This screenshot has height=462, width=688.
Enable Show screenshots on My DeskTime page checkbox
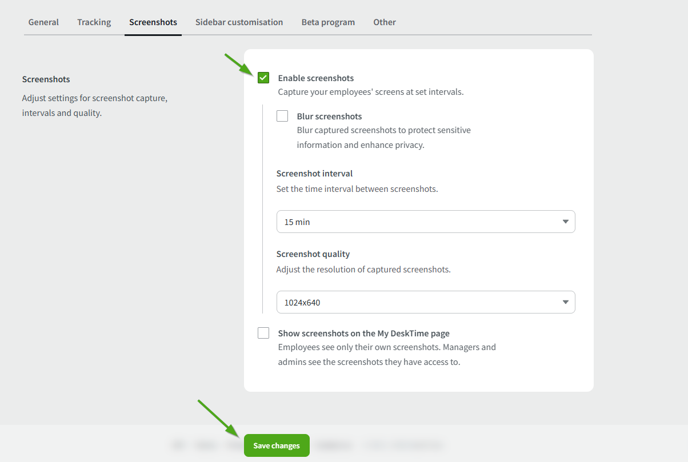click(263, 333)
